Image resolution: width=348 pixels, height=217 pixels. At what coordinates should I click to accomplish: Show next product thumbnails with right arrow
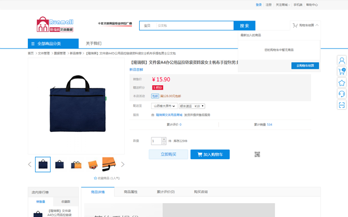click(x=122, y=164)
